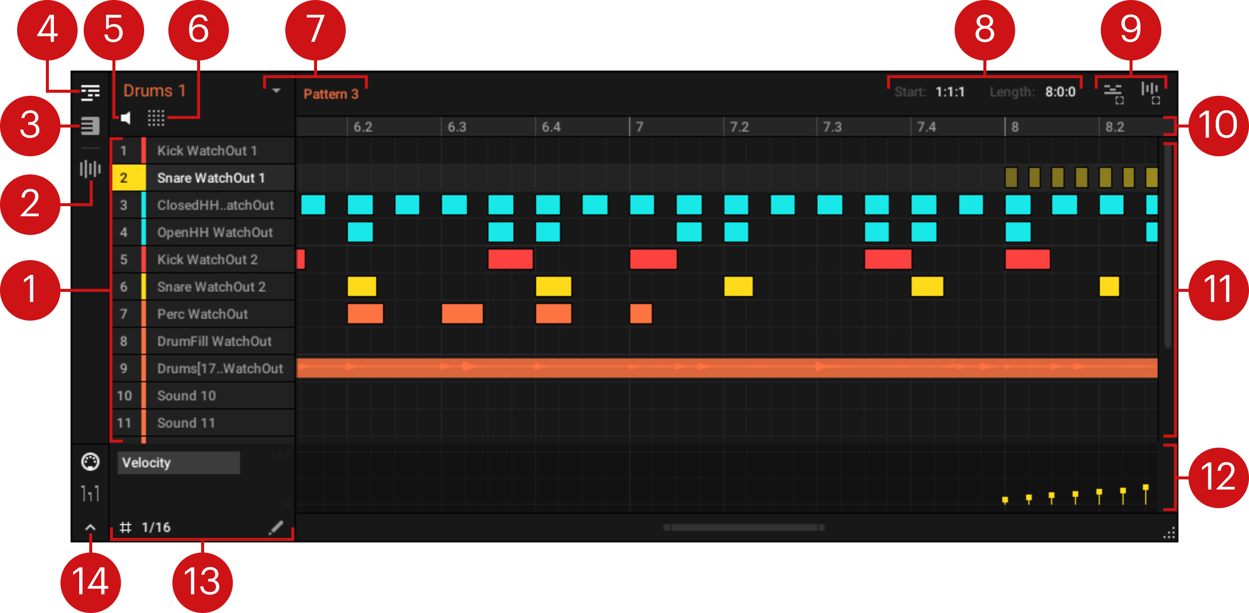Click the Group view button icon
Image resolution: width=1249 pixels, height=613 pixels.
tap(90, 93)
